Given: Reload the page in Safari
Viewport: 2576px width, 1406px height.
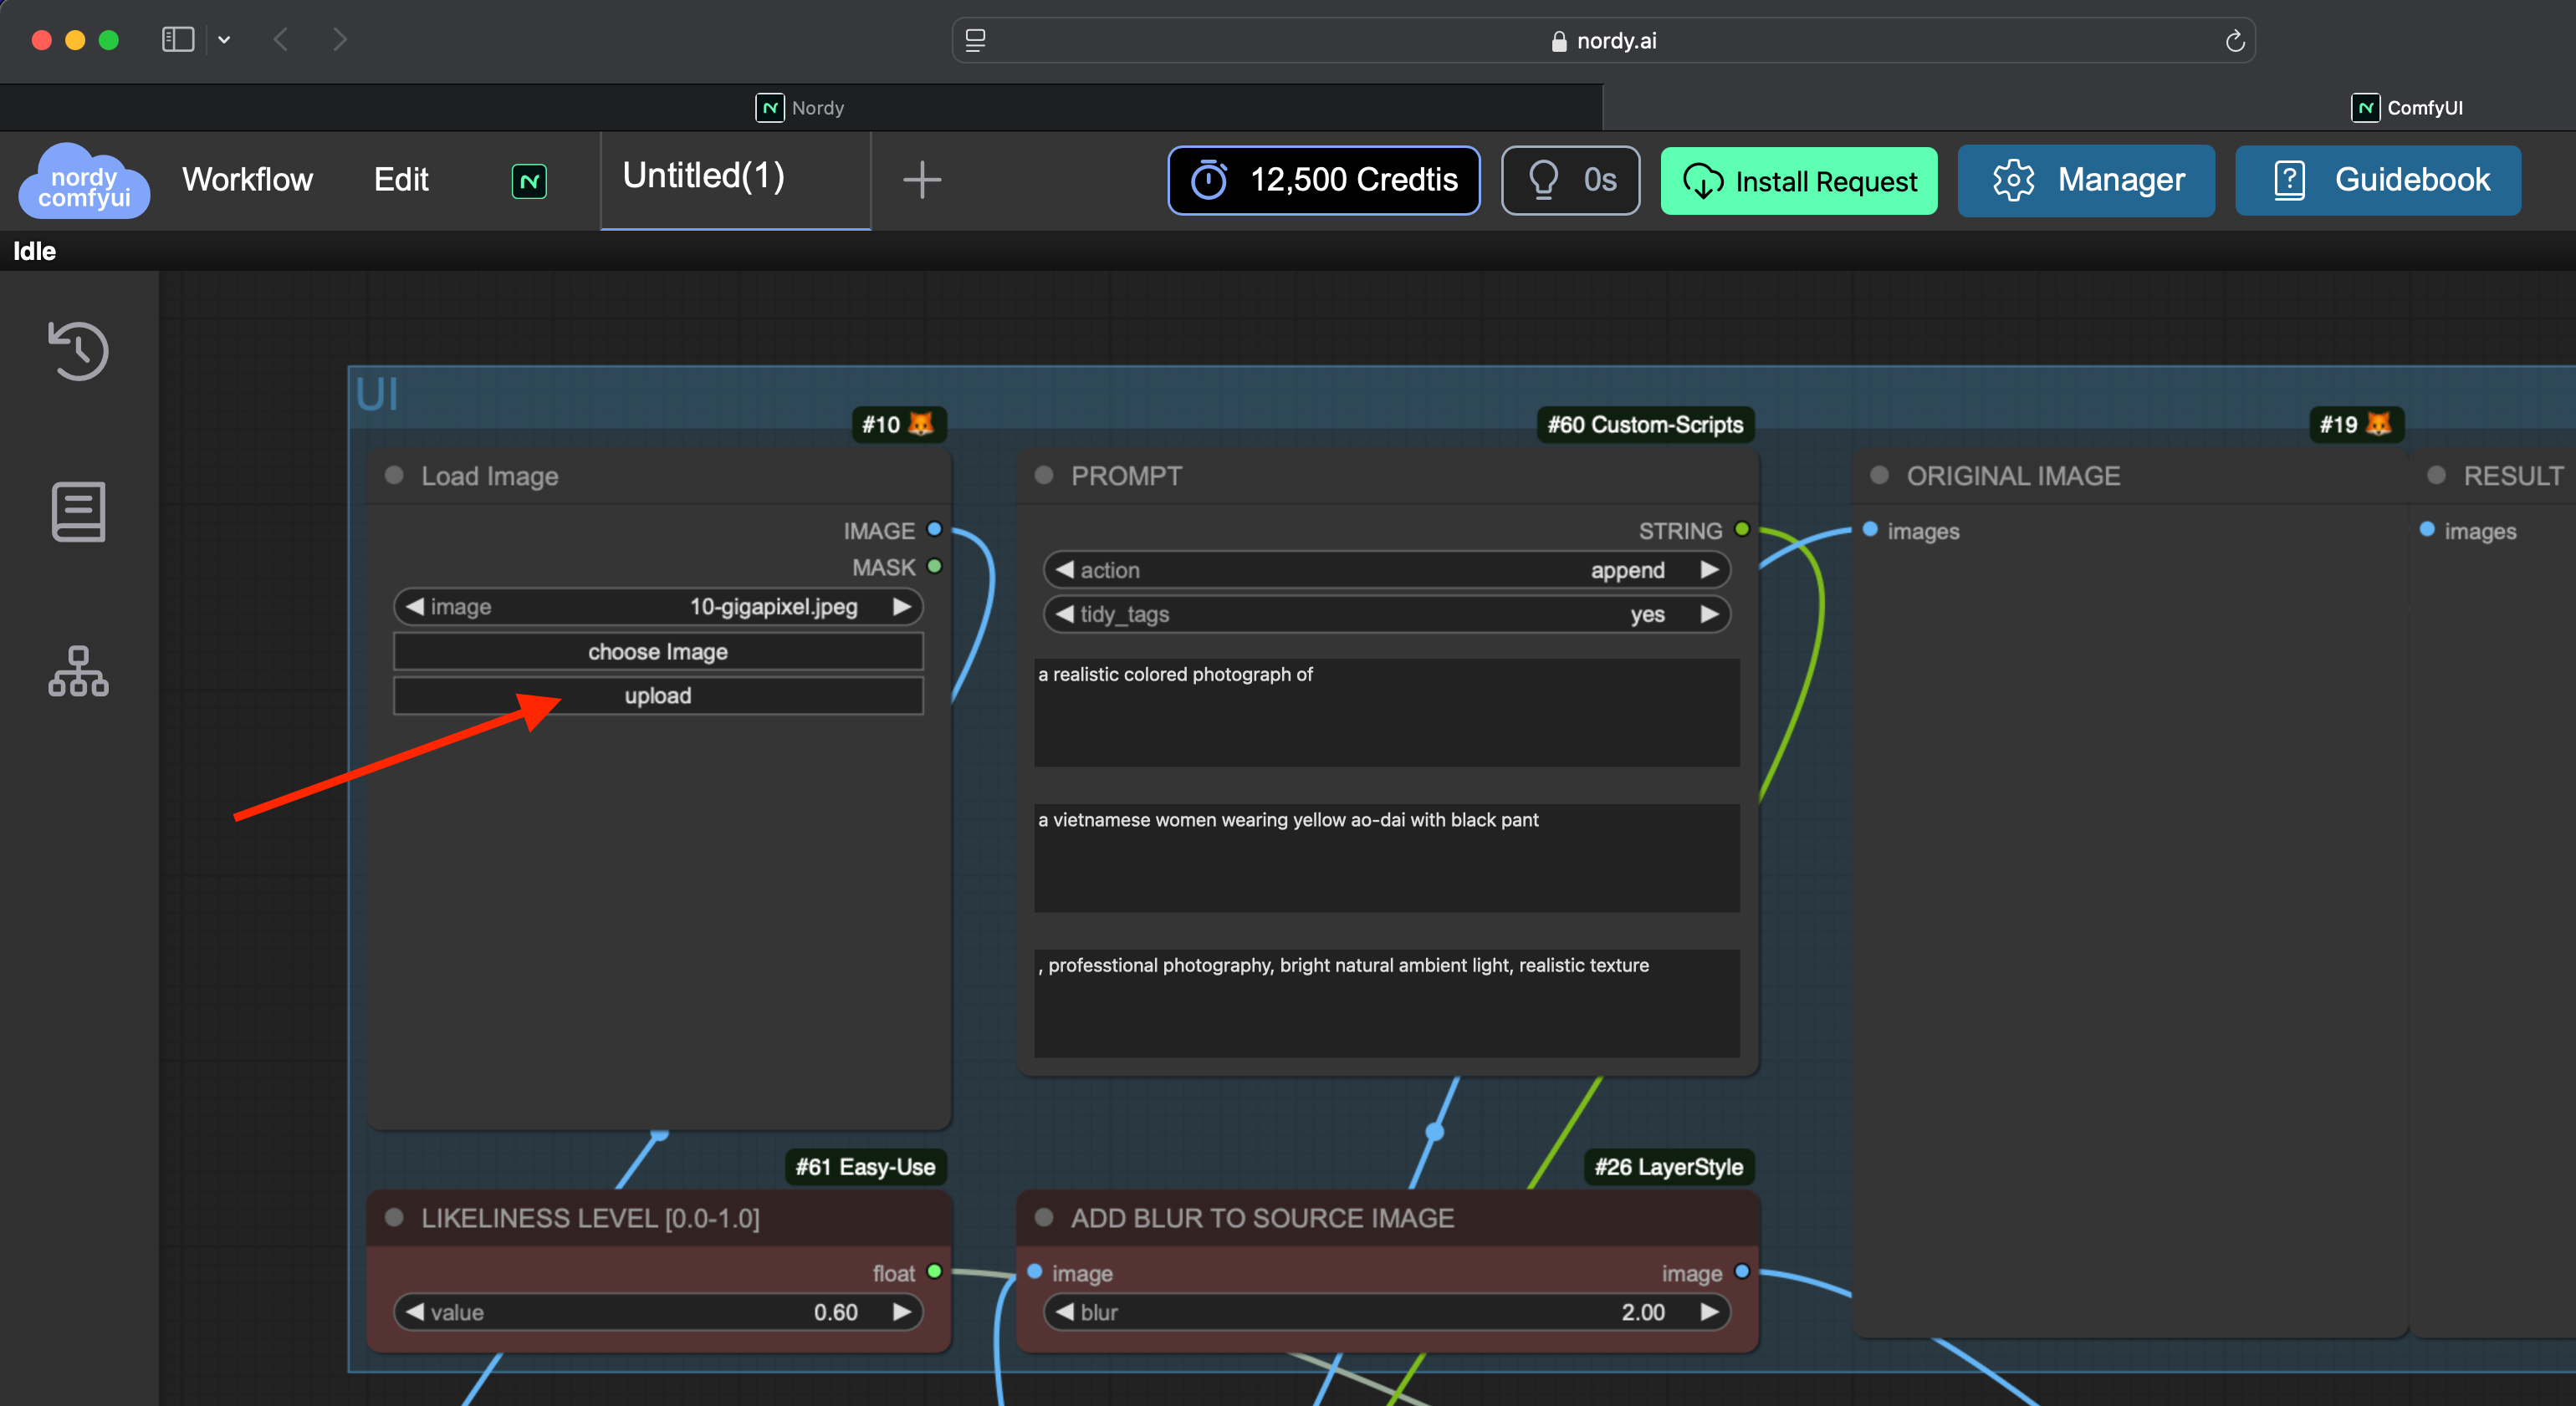Looking at the screenshot, I should 2234,41.
